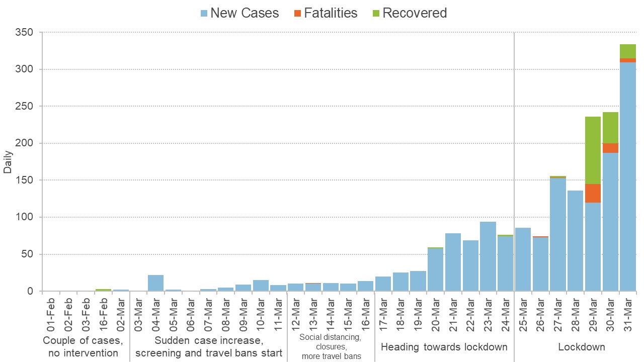The width and height of the screenshot is (644, 362).
Task: Click the 04-Mar New Cases bar
Action: (x=156, y=283)
